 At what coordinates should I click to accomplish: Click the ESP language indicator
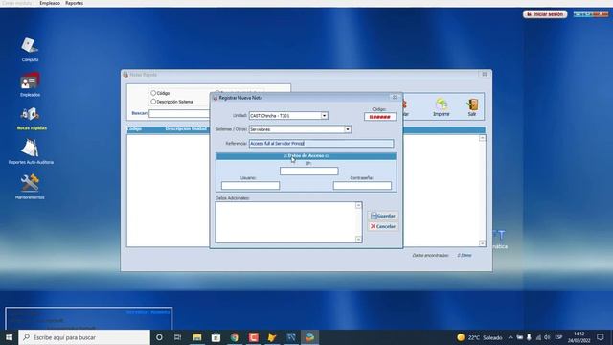[x=558, y=337]
